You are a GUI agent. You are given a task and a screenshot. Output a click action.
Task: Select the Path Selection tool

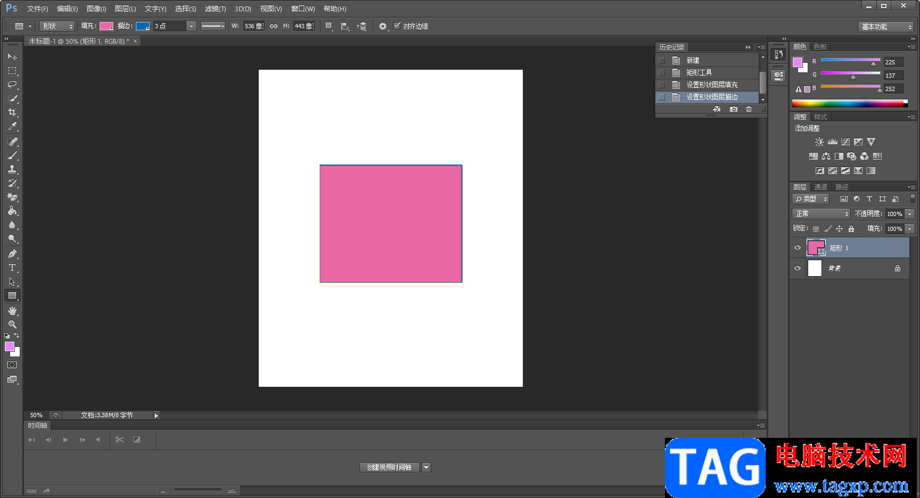[12, 281]
